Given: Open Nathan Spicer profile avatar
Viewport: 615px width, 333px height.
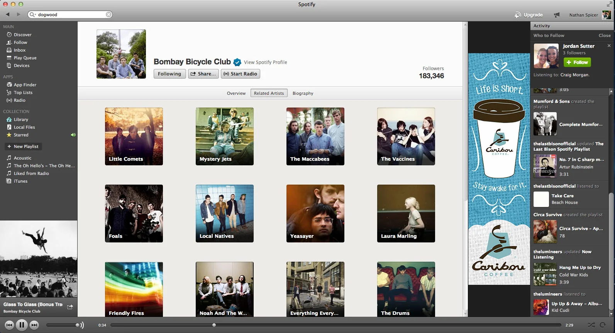Looking at the screenshot, I should (x=606, y=15).
